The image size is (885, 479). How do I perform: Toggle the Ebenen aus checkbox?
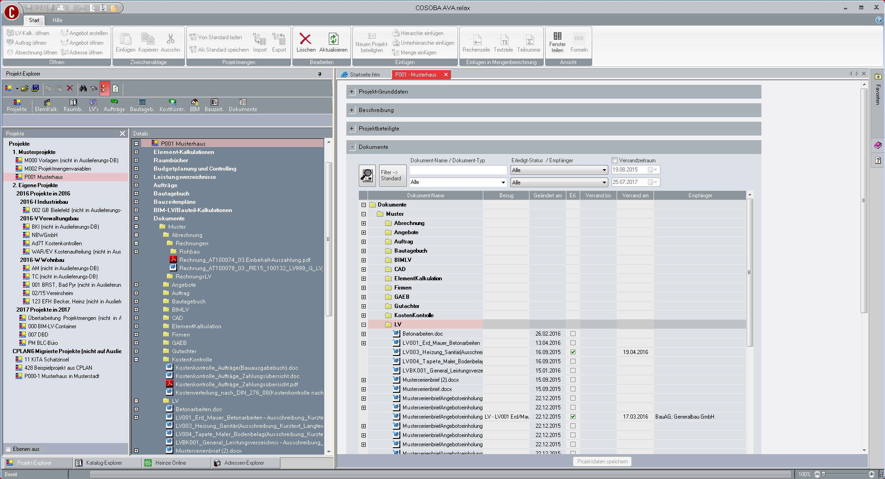8,449
